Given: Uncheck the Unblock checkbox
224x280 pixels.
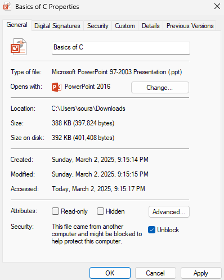Looking at the screenshot, I should point(151,230).
